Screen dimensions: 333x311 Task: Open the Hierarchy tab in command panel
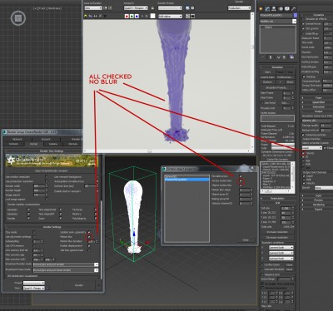[x=274, y=9]
